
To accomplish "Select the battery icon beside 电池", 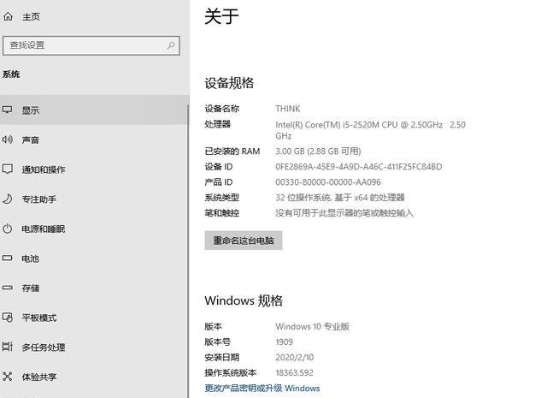I will click(8, 258).
